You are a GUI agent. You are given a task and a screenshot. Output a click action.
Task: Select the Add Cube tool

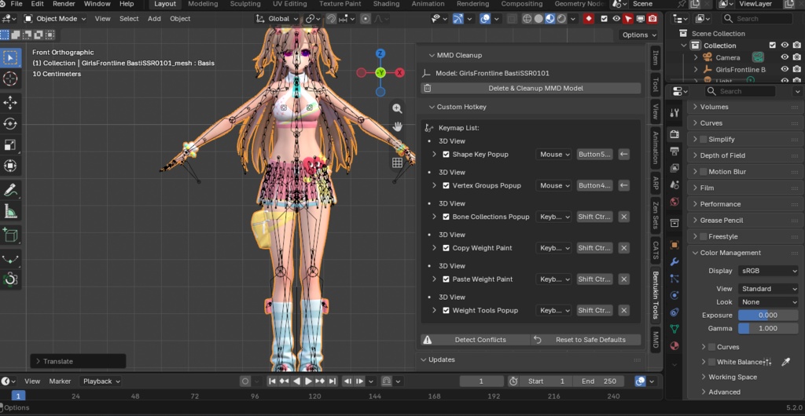point(10,235)
